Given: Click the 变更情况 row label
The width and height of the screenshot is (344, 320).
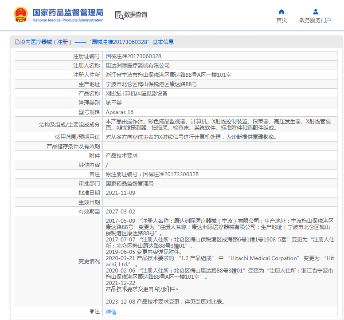Looking at the screenshot, I should pyautogui.click(x=89, y=261).
